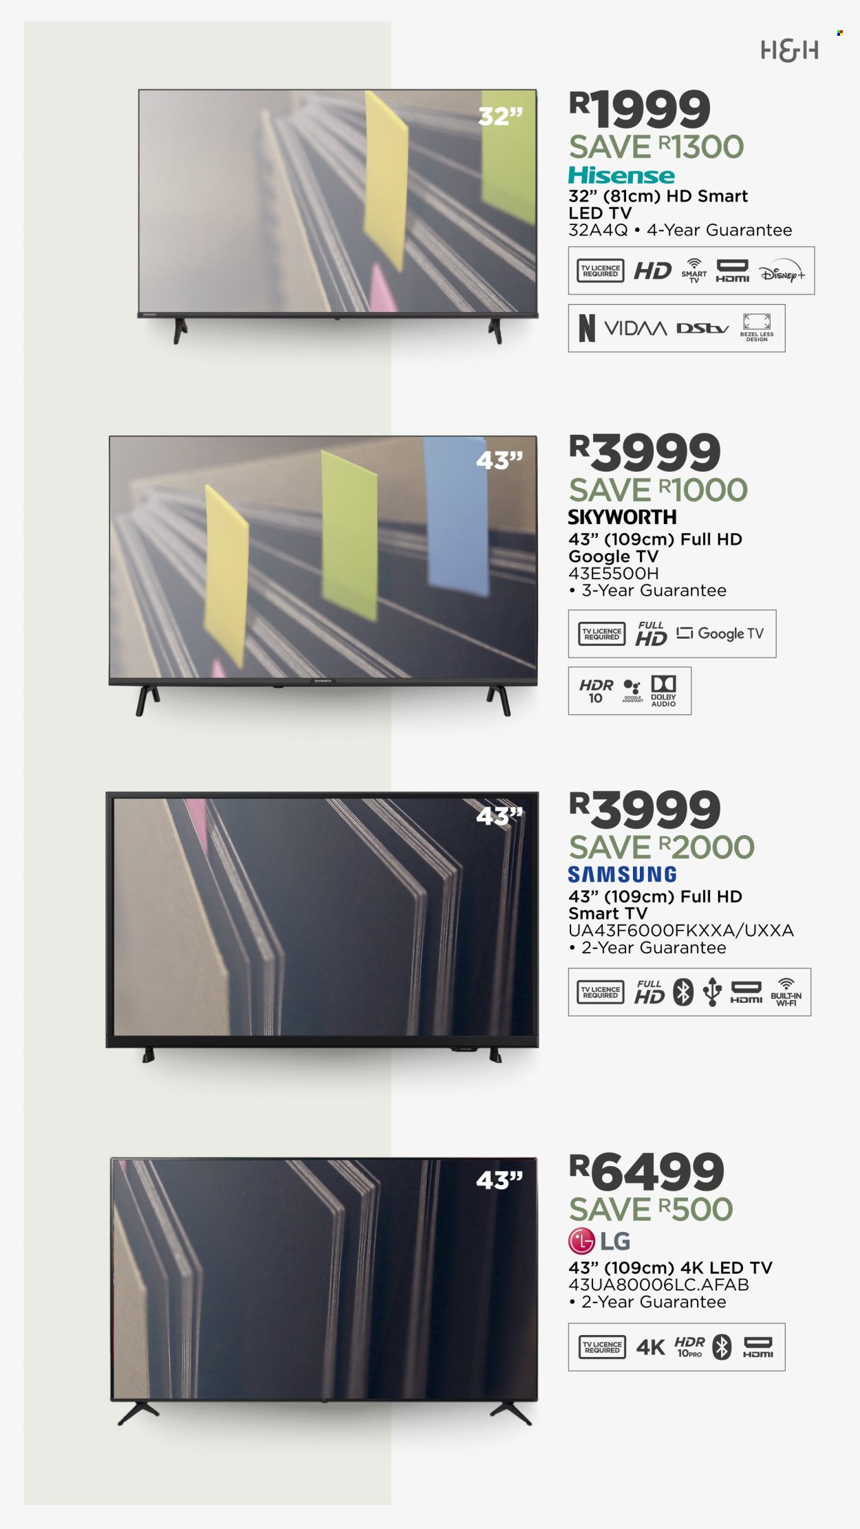Click the Bezel Less Design icon
The width and height of the screenshot is (860, 1529).
757,327
